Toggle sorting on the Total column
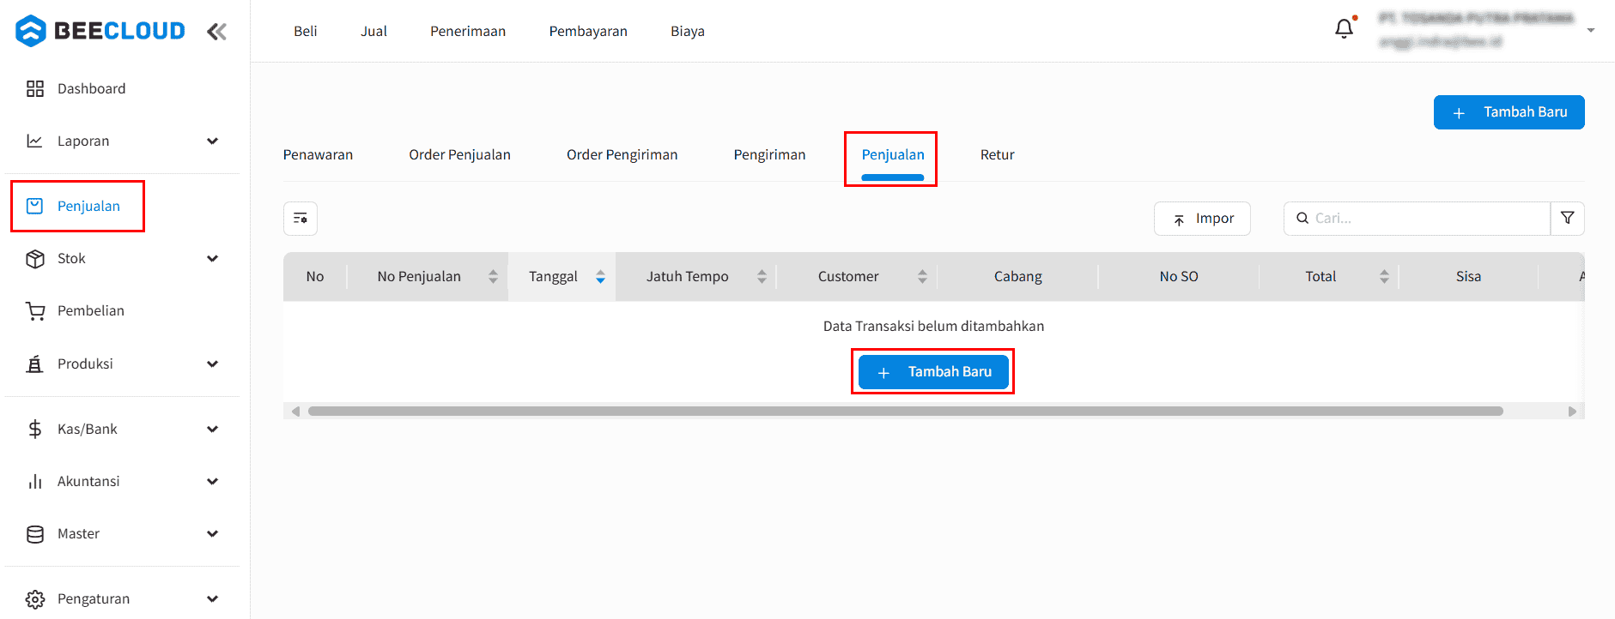The width and height of the screenshot is (1615, 619). tap(1384, 276)
